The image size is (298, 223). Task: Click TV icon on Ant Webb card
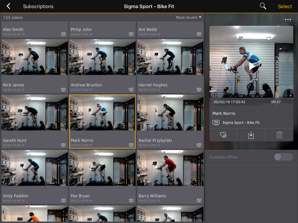coord(199,34)
